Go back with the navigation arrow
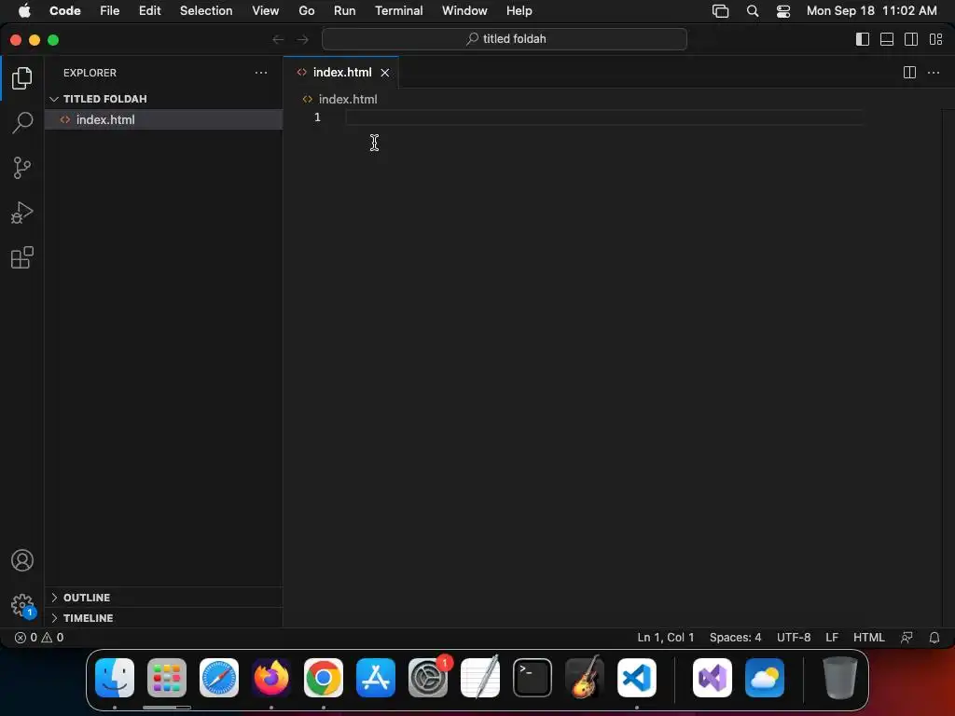Screen dimensions: 955x716 point(278,39)
